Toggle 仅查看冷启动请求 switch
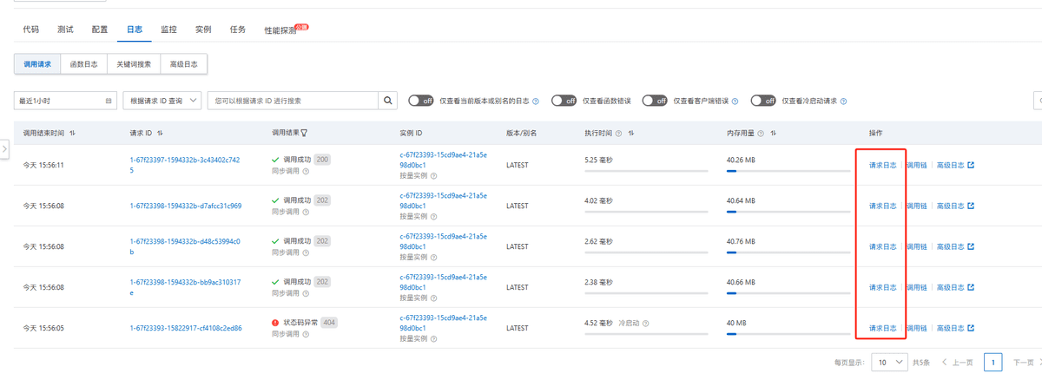The image size is (1042, 380). (x=764, y=101)
